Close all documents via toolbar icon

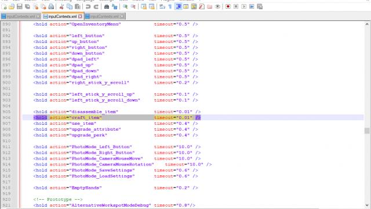point(43,6)
